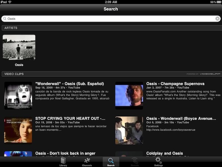Open "Wonderwall" - Oasis (Sub. Español) title

pos(70,83)
